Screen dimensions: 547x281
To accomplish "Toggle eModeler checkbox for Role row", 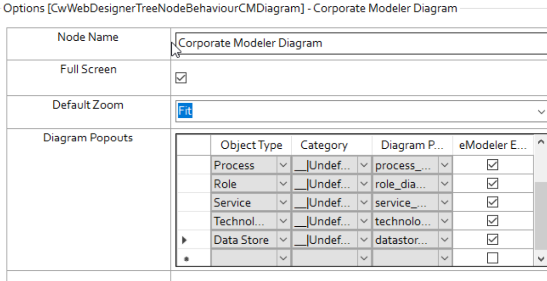I will (x=493, y=184).
